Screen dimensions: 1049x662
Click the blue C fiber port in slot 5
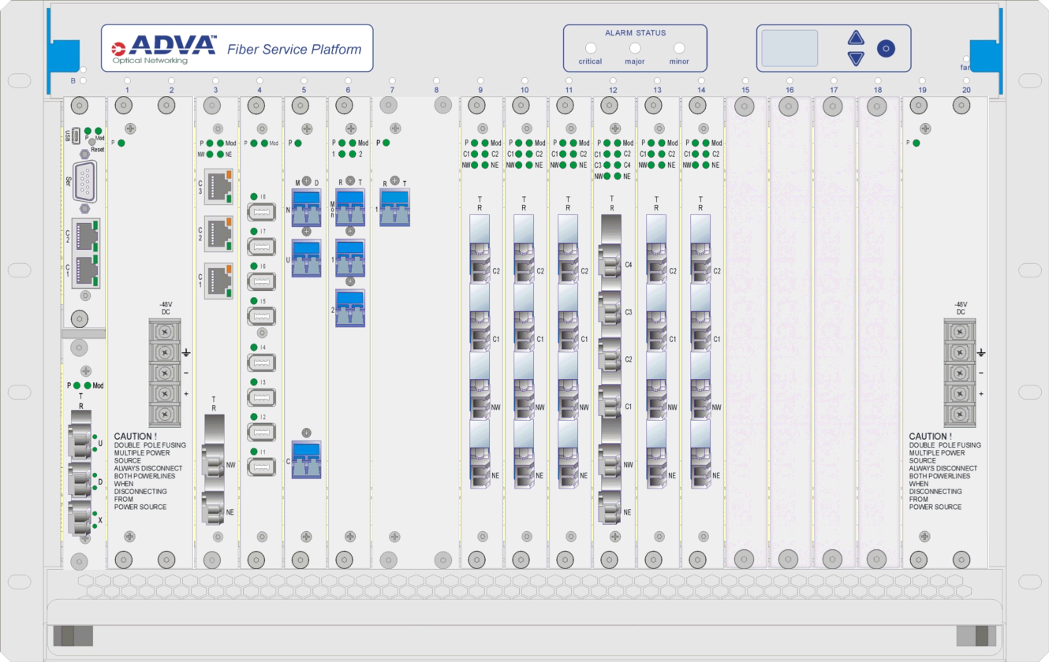[306, 460]
